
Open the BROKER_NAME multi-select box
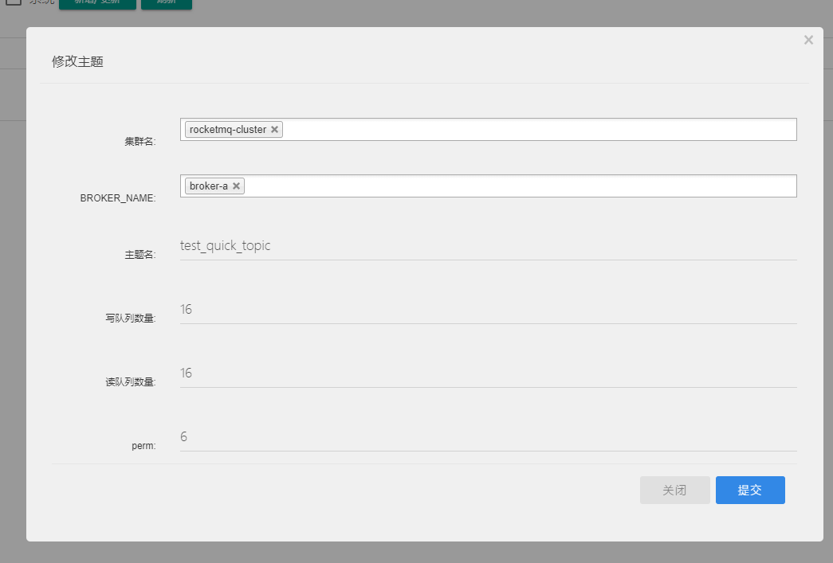pos(518,186)
